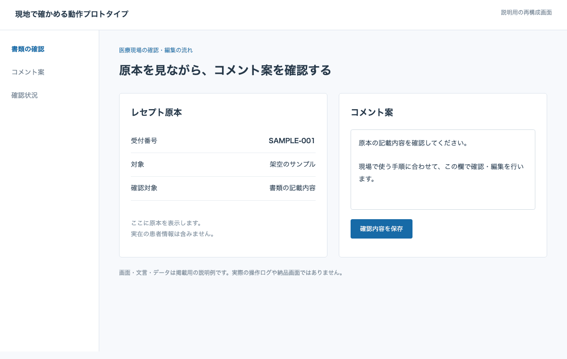
Task: Click the 説明用の再構成画面 label
Action: (x=526, y=12)
